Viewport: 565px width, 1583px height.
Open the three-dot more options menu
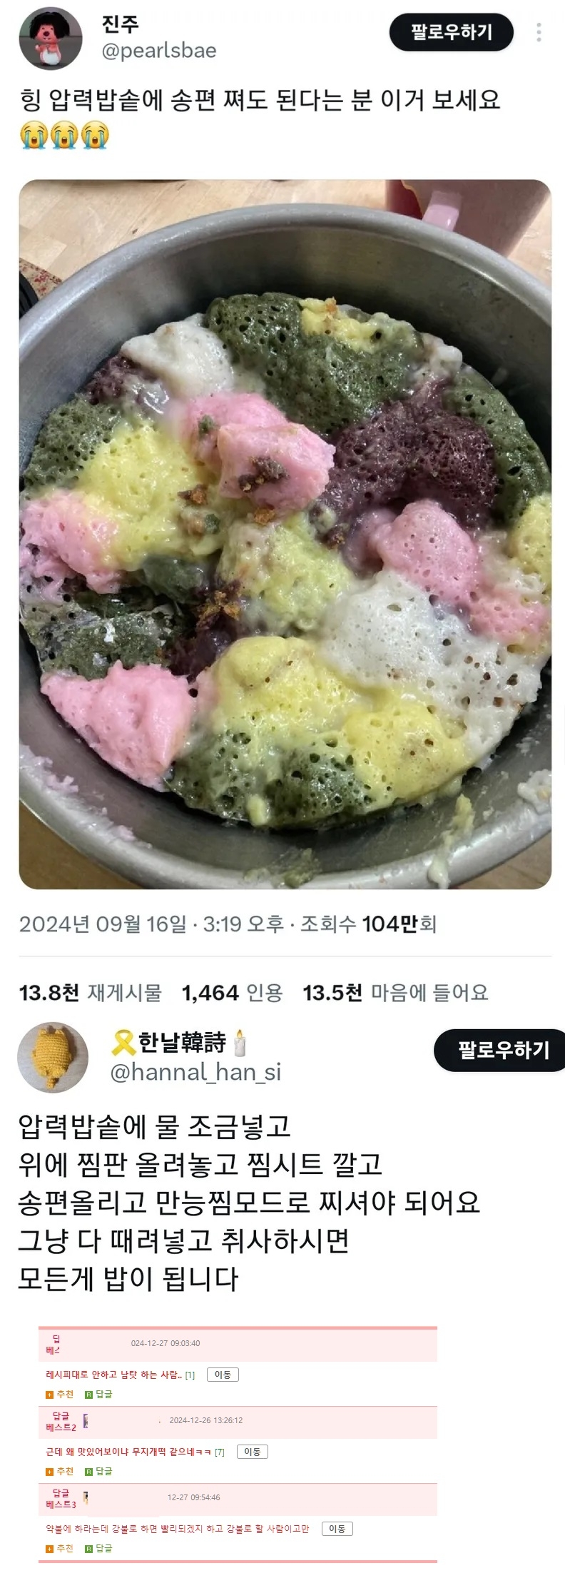click(x=539, y=32)
